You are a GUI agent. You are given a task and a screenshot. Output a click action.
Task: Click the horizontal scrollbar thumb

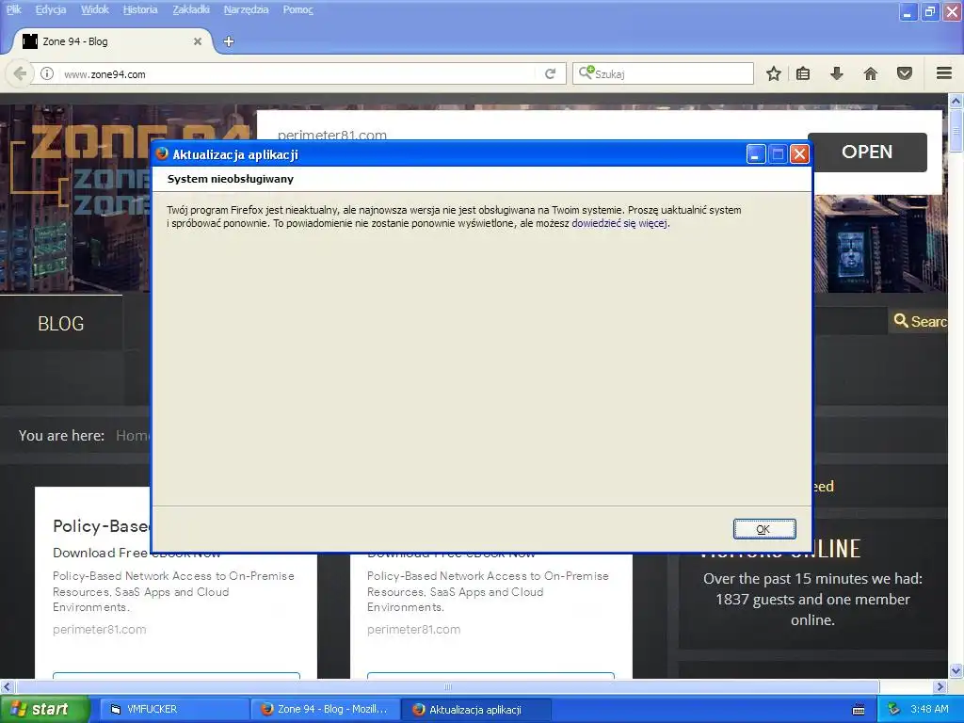[447, 686]
